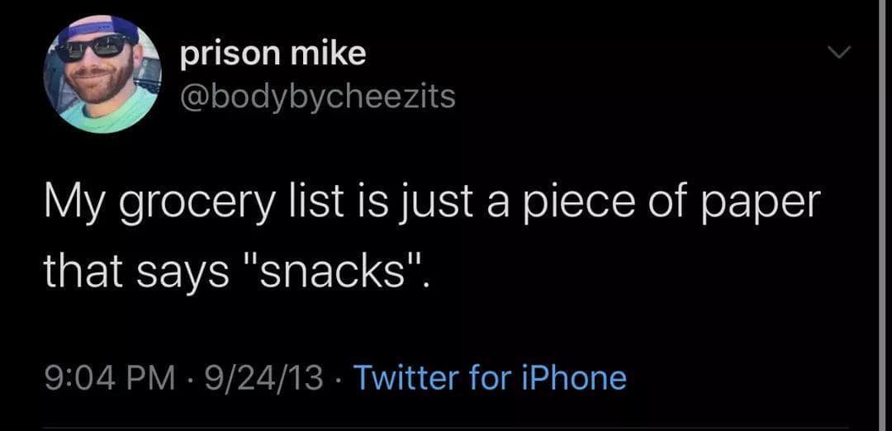The width and height of the screenshot is (892, 431).
Task: Open the @bodybycheezits handle
Action: pos(317,97)
